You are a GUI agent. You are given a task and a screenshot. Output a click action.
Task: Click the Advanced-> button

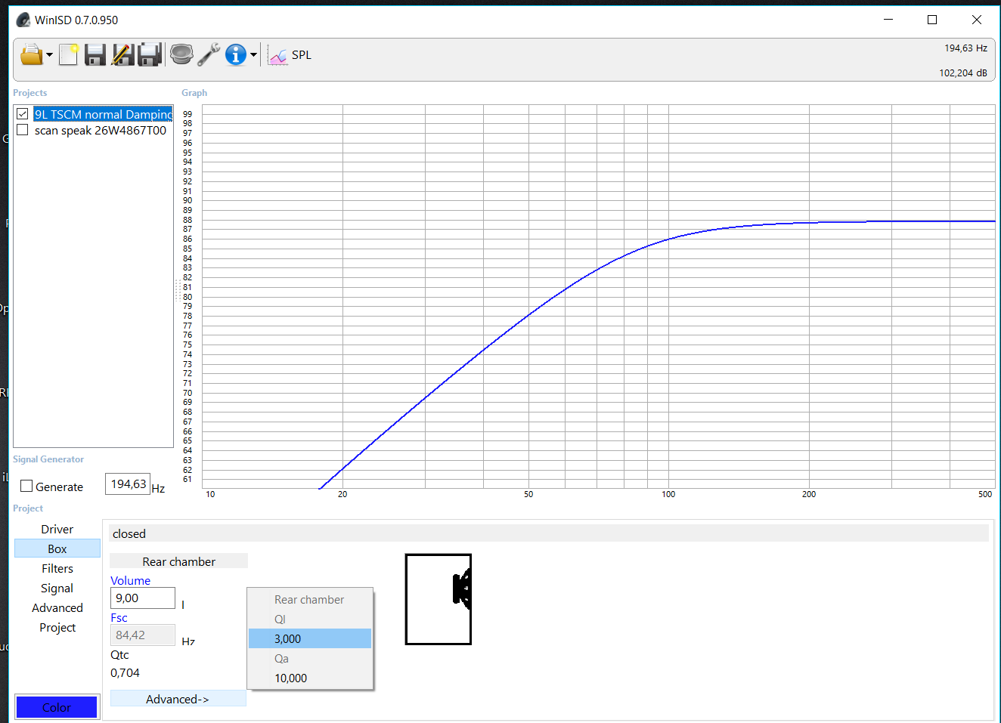pos(178,699)
